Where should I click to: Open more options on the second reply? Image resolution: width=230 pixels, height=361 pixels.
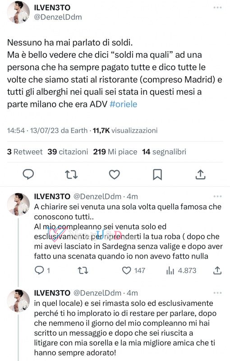click(x=217, y=293)
